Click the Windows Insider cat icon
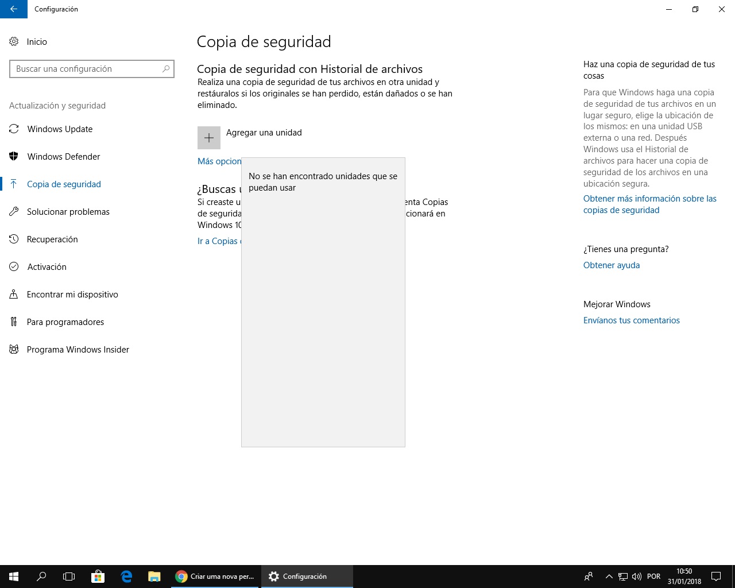This screenshot has width=735, height=588. click(x=14, y=350)
